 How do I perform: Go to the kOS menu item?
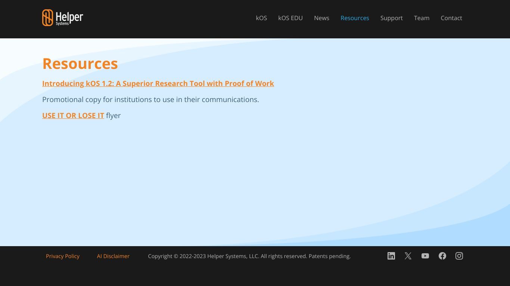pyautogui.click(x=261, y=18)
